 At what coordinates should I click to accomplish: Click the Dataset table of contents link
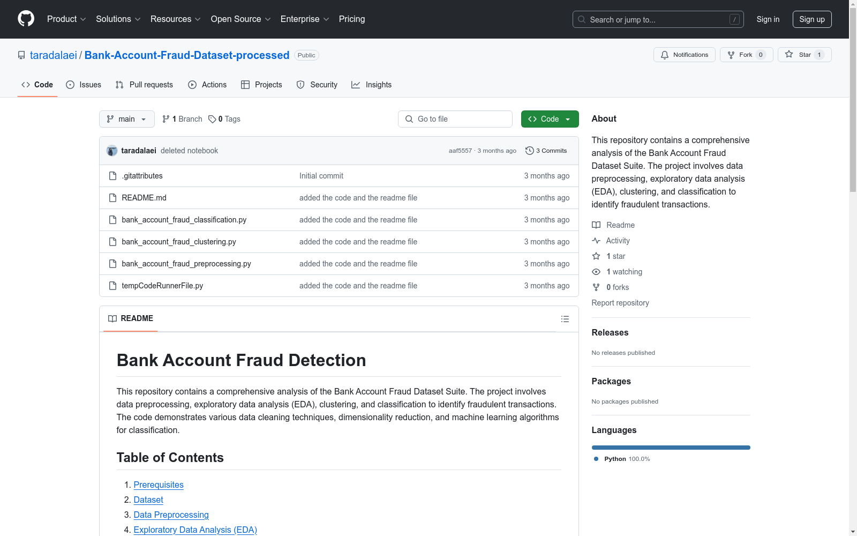148,500
